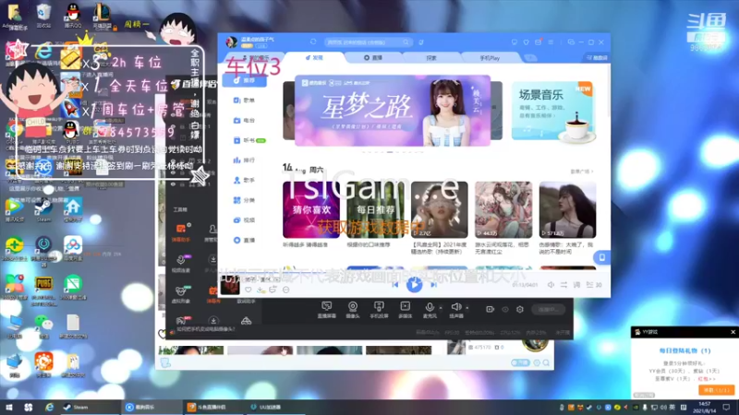
Task: Click the song recognition icon right of search
Action: [x=421, y=42]
